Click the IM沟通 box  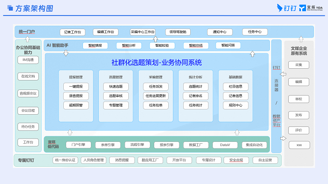click(x=28, y=60)
